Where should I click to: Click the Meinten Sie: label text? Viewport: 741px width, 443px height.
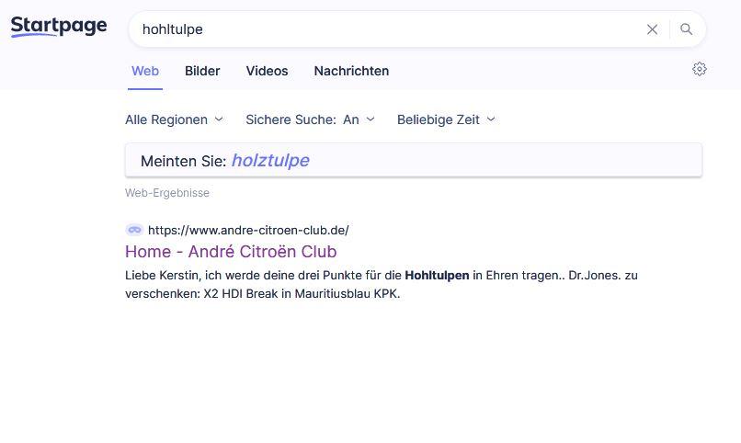(x=183, y=161)
